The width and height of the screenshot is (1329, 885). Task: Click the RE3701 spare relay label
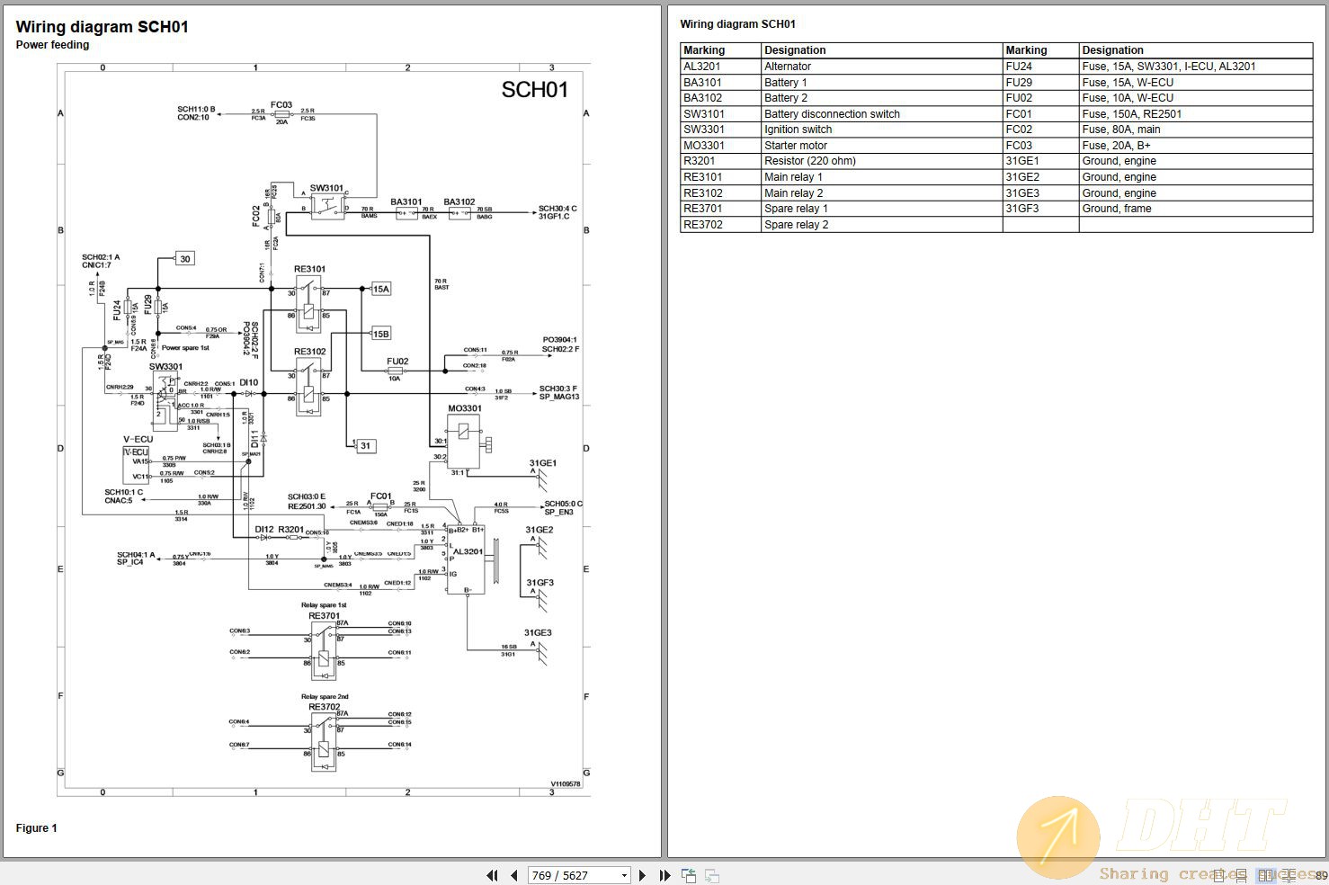click(324, 616)
